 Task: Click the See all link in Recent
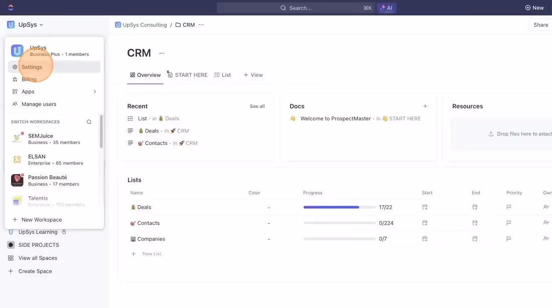(257, 106)
